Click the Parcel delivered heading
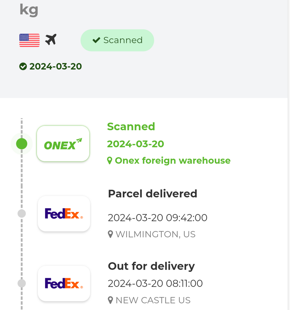The width and height of the screenshot is (290, 310). [153, 193]
